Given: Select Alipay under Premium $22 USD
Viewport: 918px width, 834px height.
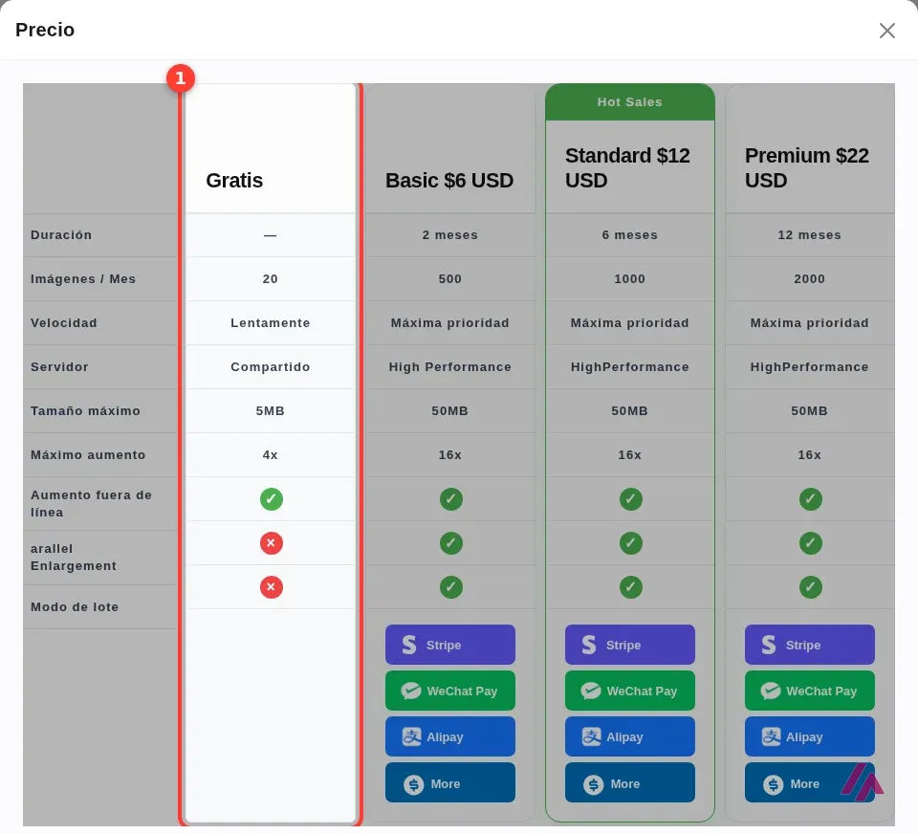Looking at the screenshot, I should (x=809, y=736).
